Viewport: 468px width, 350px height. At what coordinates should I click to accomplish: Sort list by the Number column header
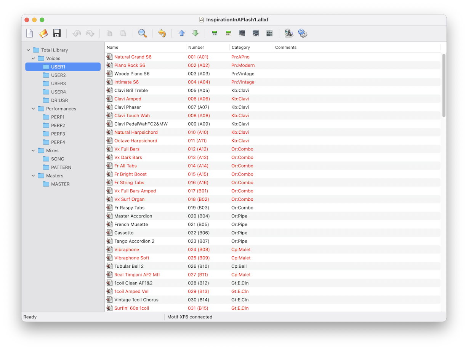point(196,48)
